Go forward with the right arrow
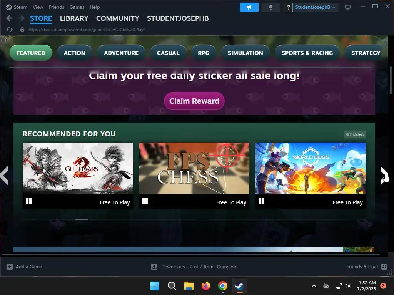Image resolution: width=394 pixels, height=295 pixels. click(x=22, y=18)
